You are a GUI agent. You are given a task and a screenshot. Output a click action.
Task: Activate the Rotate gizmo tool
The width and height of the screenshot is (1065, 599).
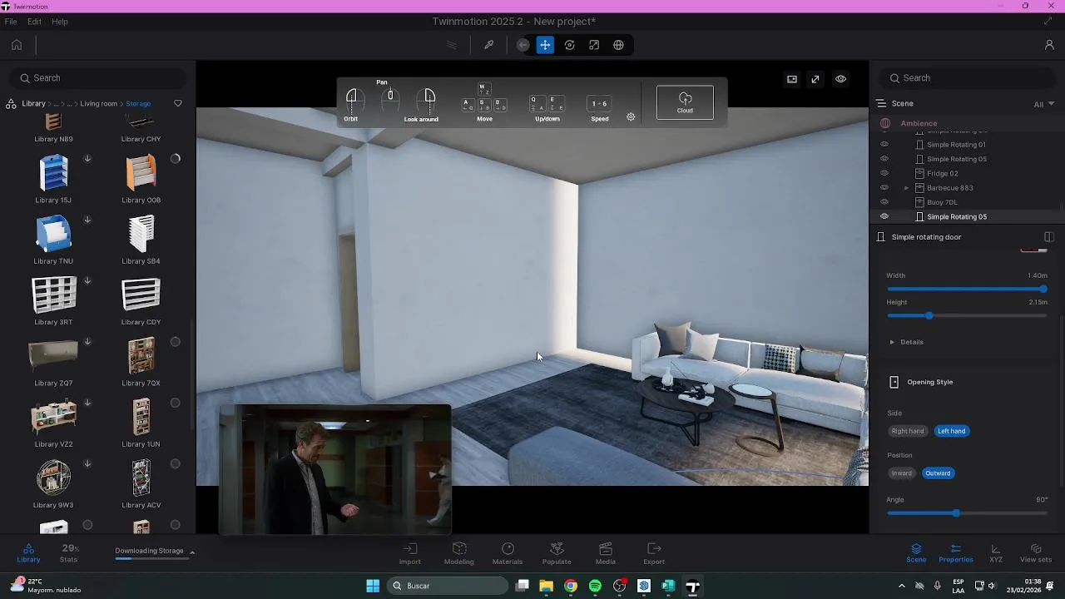click(x=570, y=45)
